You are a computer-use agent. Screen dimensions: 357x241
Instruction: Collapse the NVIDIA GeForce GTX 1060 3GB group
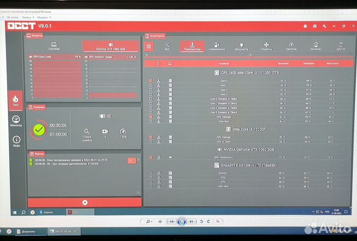343,149
